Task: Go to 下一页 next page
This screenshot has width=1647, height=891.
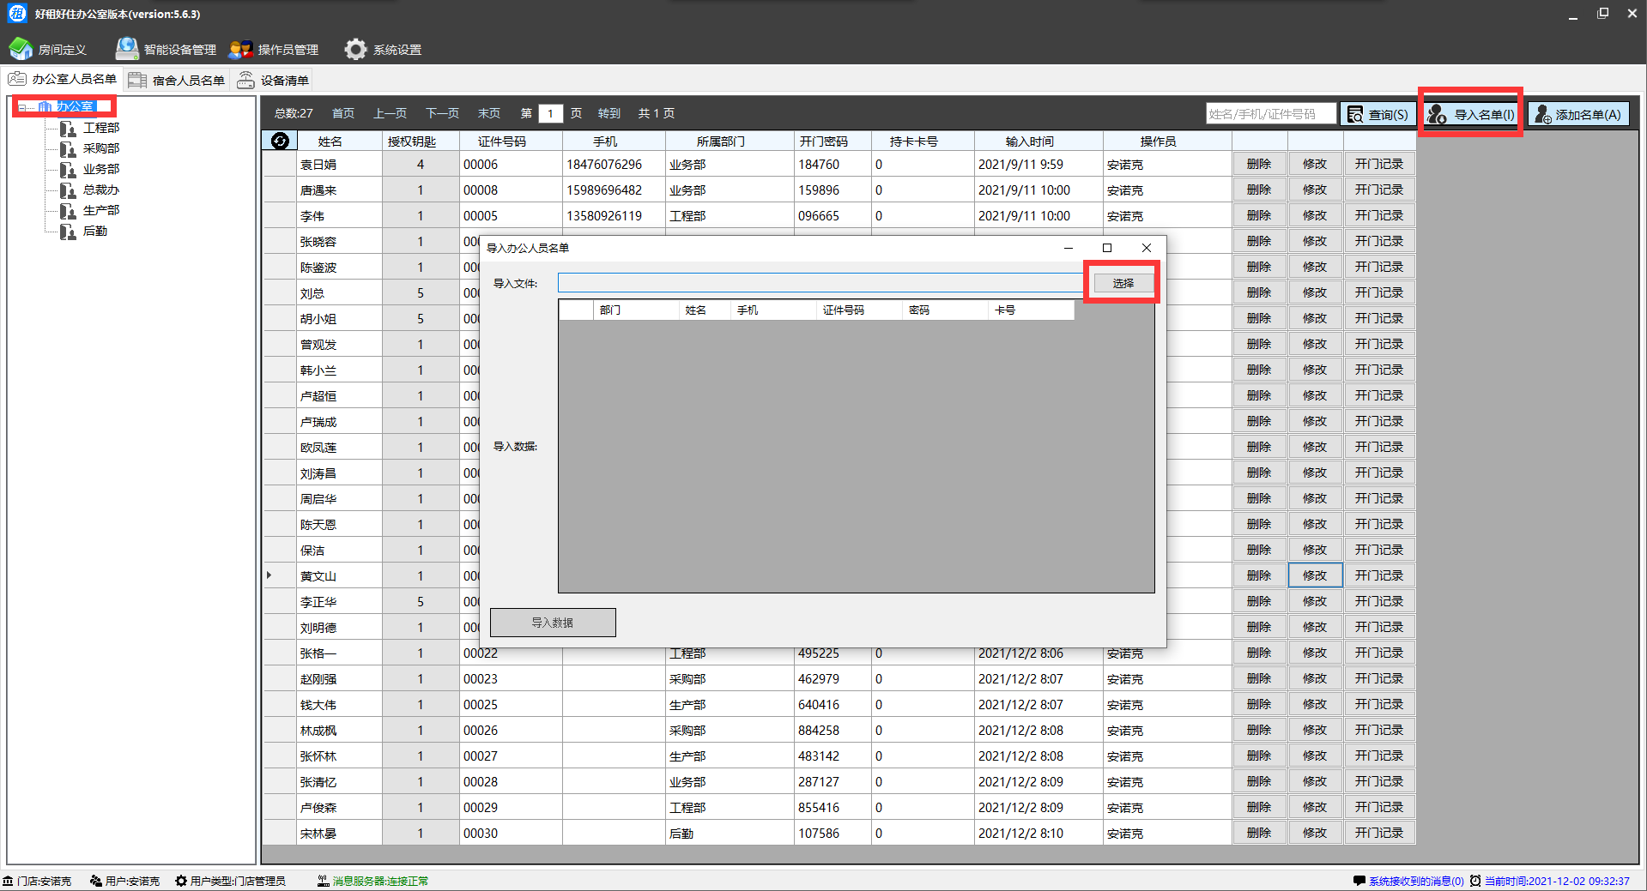Action: pos(443,113)
